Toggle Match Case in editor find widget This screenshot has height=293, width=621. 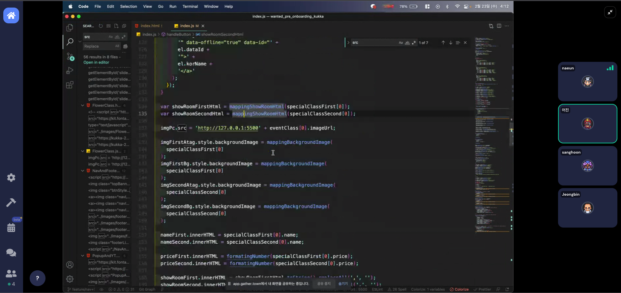401,43
